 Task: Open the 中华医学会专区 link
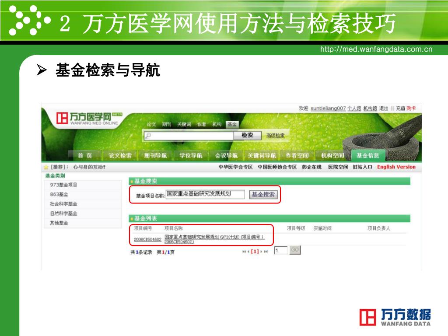click(236, 167)
